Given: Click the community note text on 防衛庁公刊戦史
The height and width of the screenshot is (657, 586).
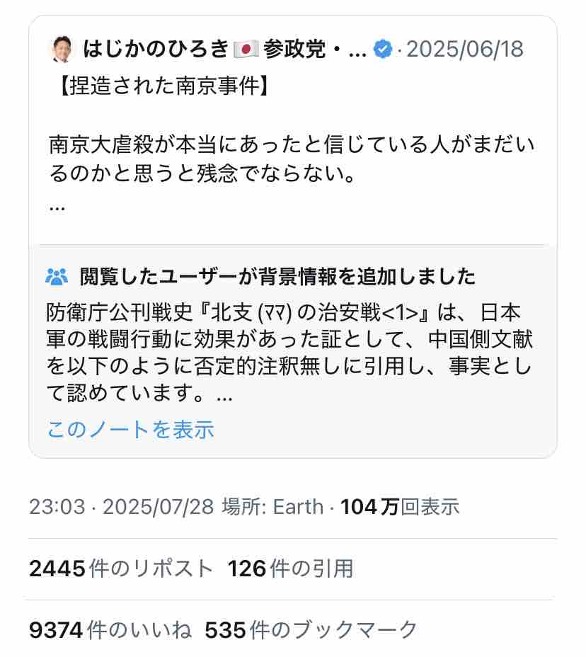Looking at the screenshot, I should pos(292,354).
